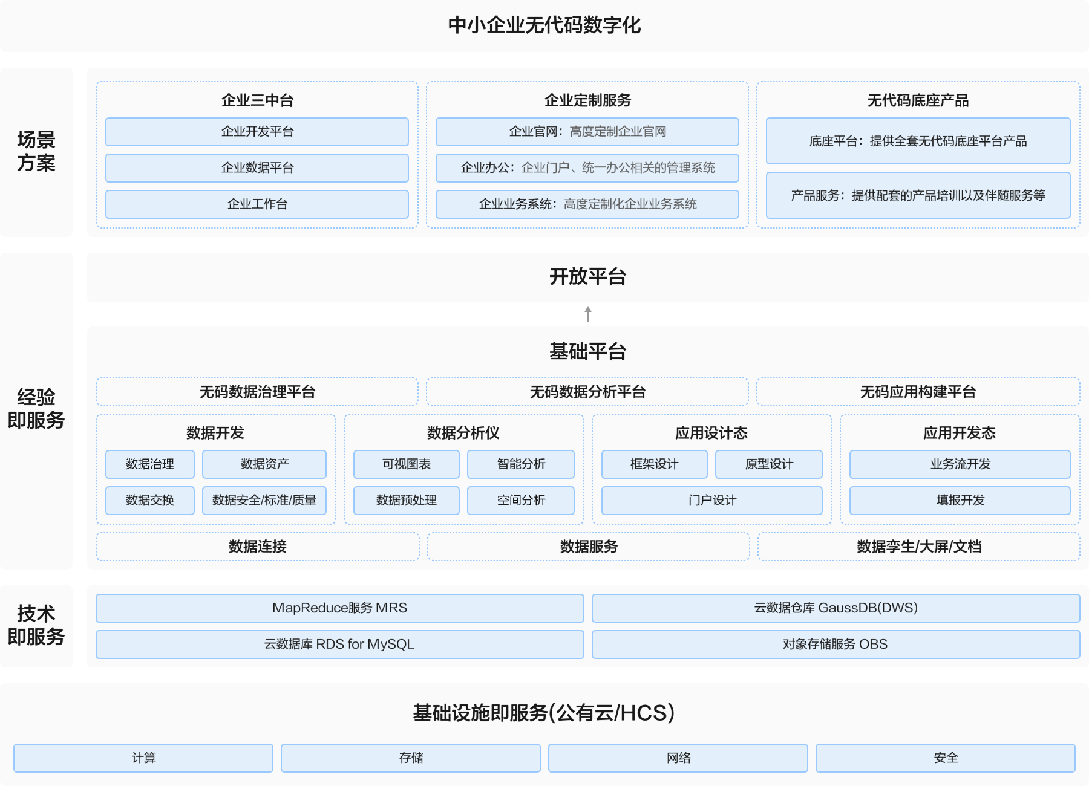Click 基础设施即服务(公有云/HCS) title
Screen dimensions: 1089x786
[x=544, y=713]
